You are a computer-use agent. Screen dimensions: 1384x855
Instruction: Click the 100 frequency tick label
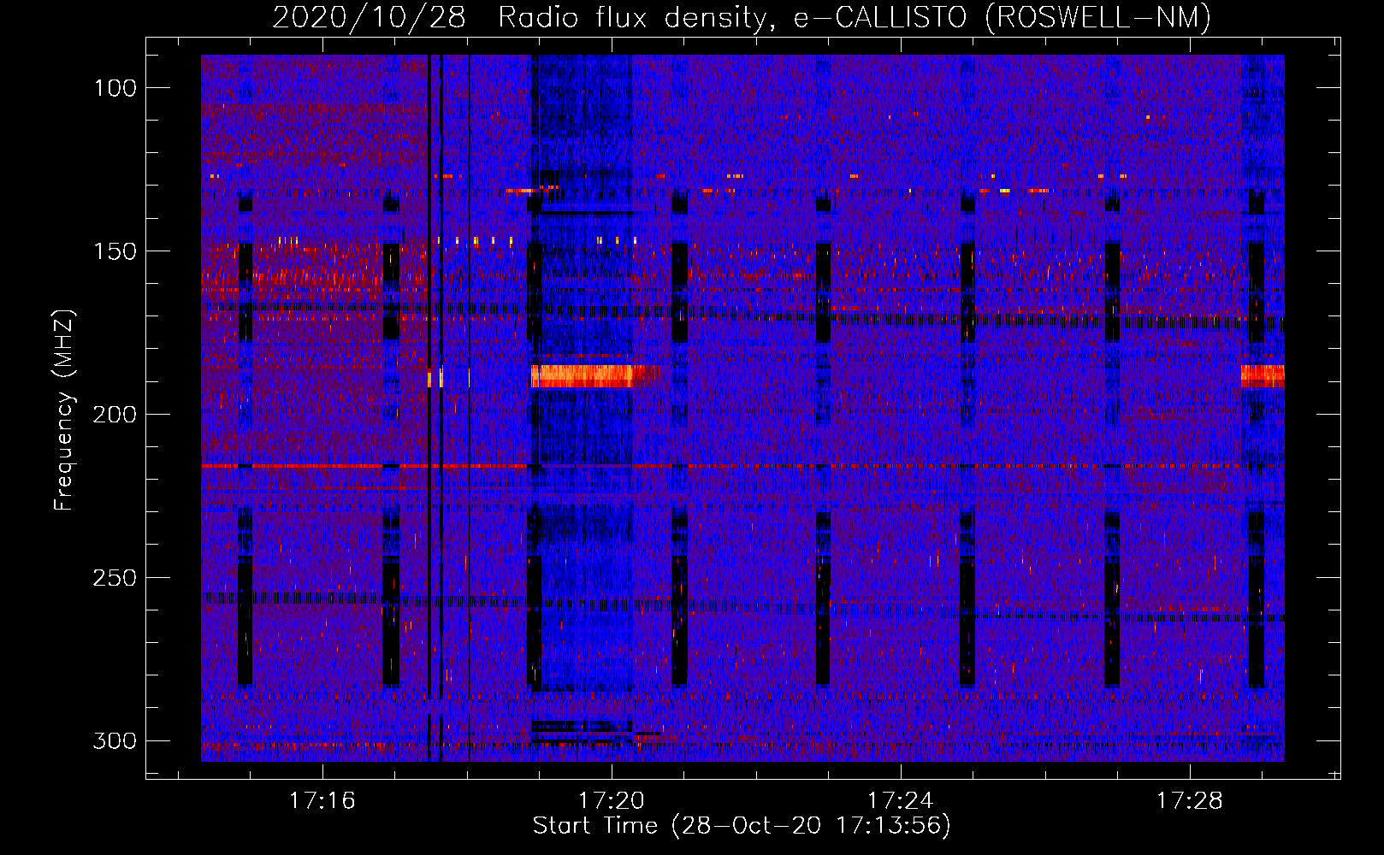[x=115, y=88]
